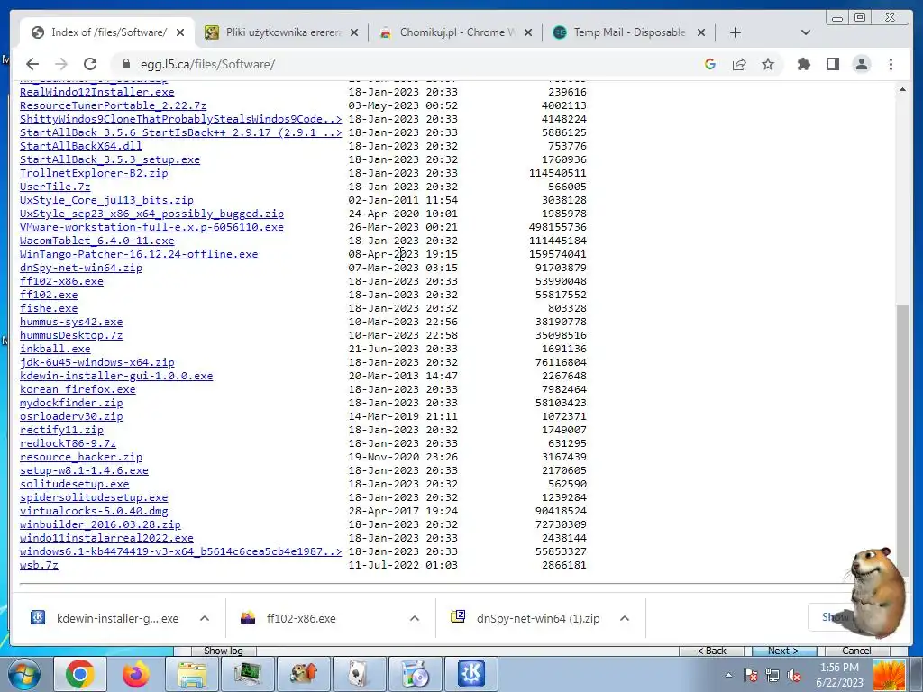923x692 pixels.
Task: Download VMware-workstation-full exe file
Action: click(x=151, y=227)
